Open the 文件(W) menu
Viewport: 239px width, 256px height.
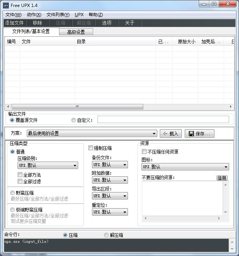click(13, 15)
